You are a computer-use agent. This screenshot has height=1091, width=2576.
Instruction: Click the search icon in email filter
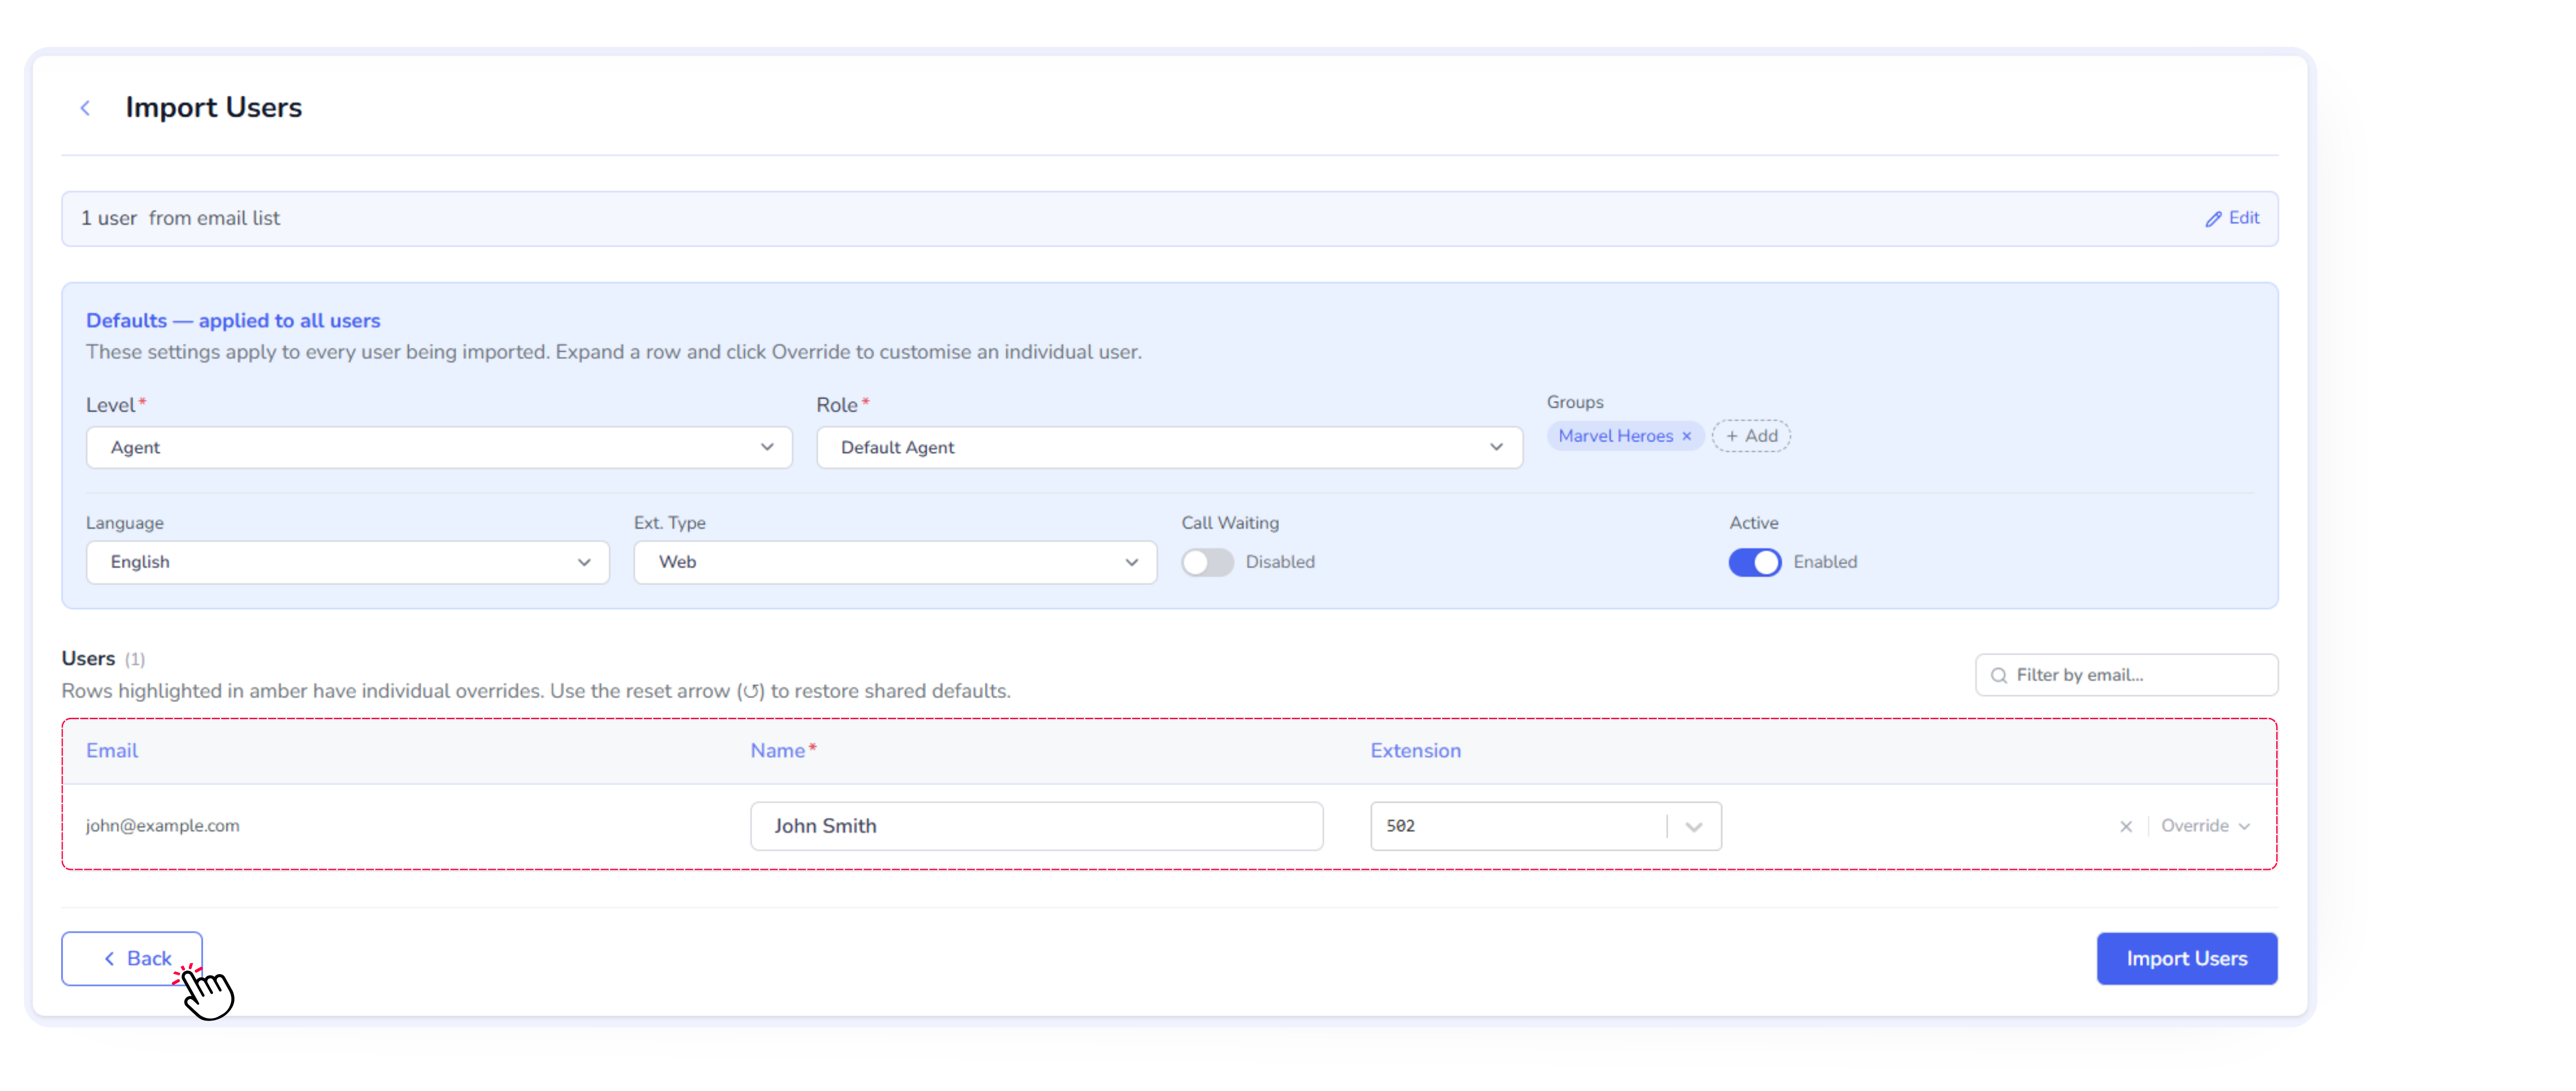pyautogui.click(x=1999, y=676)
